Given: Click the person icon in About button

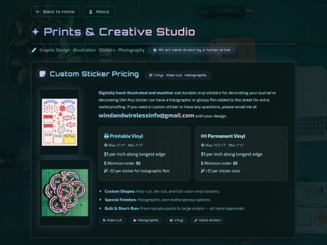Looking at the screenshot, I should click(x=91, y=11).
